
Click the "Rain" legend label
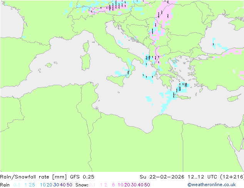5,185
